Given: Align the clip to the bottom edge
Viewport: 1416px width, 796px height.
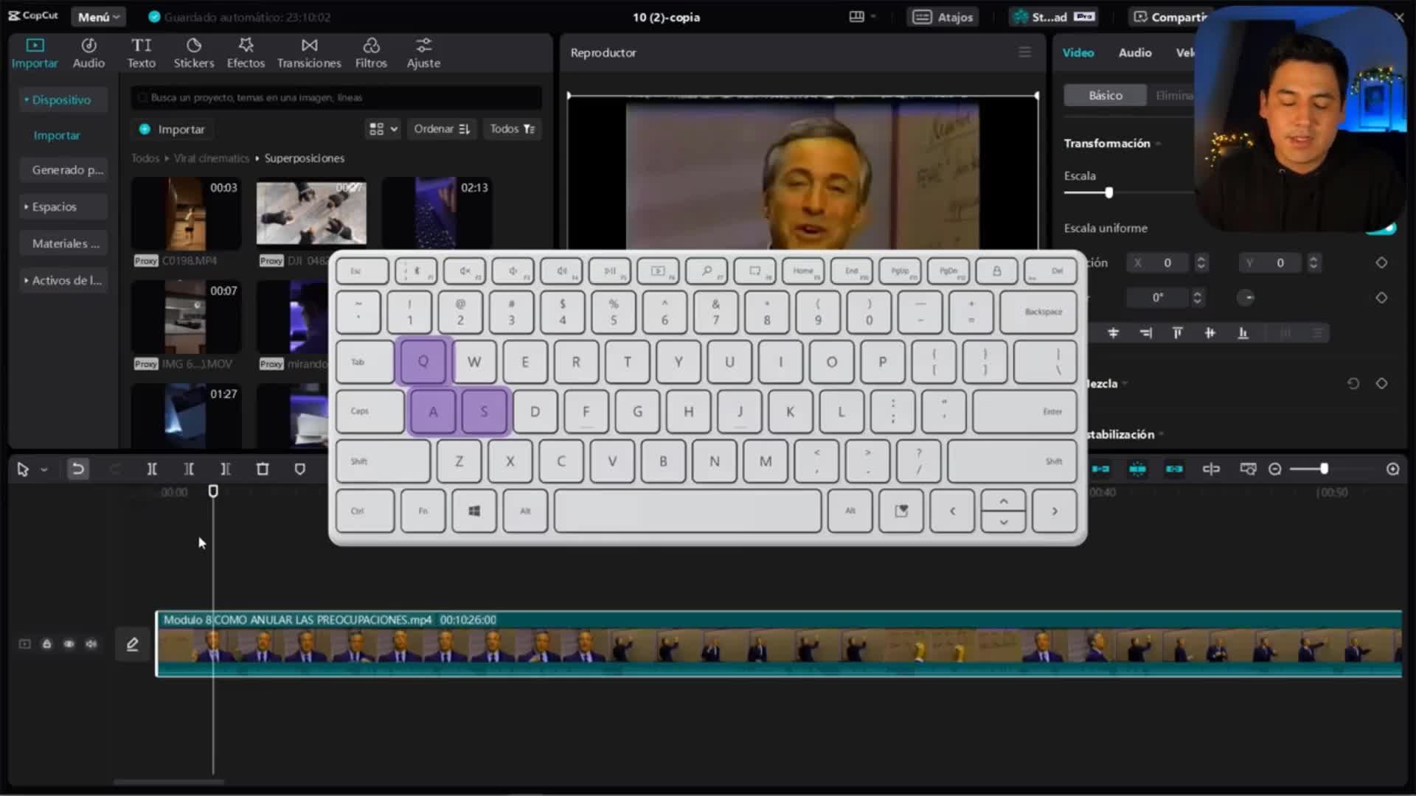Looking at the screenshot, I should coord(1243,333).
